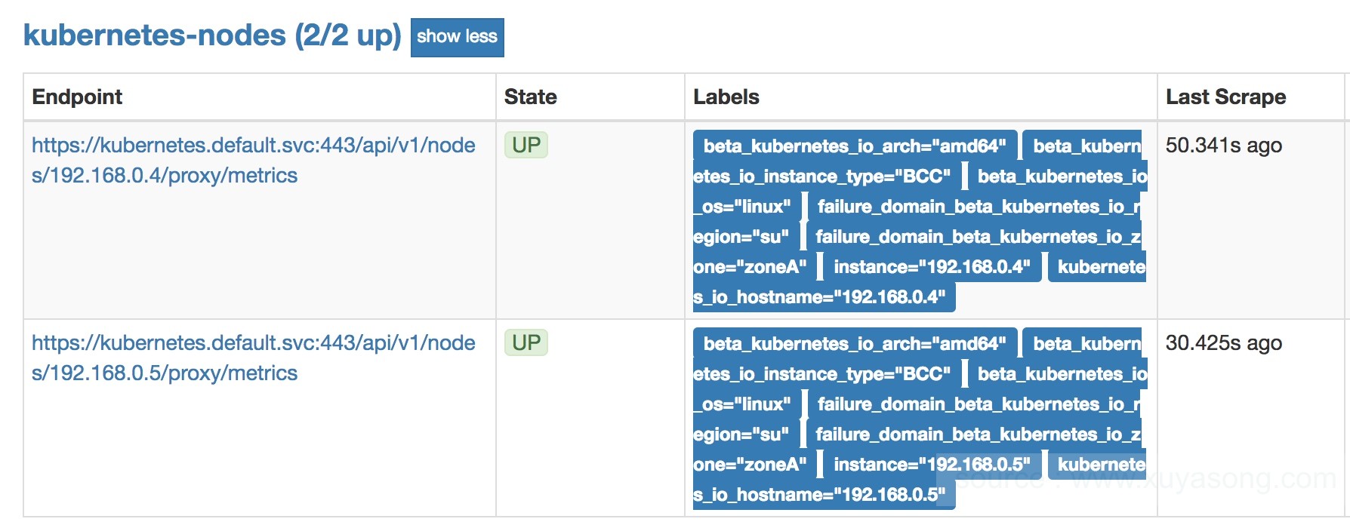Click the kubernetes_io_hostname="192.168.0.4" label tag
The image size is (1350, 525).
click(824, 297)
